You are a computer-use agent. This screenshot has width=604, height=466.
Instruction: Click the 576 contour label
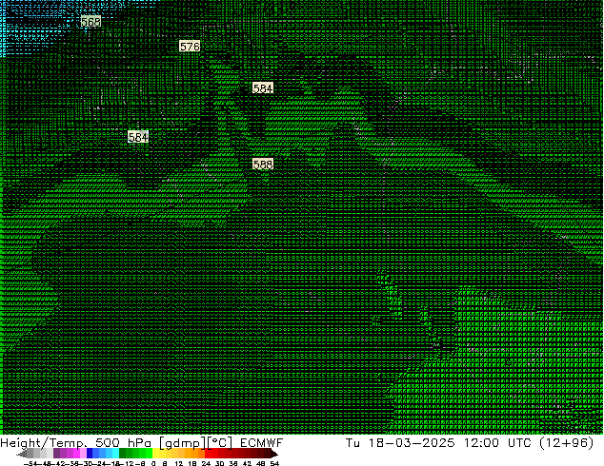[x=190, y=47]
